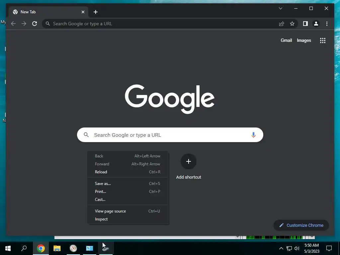
Task: Open the profile avatar icon
Action: pos(316,24)
